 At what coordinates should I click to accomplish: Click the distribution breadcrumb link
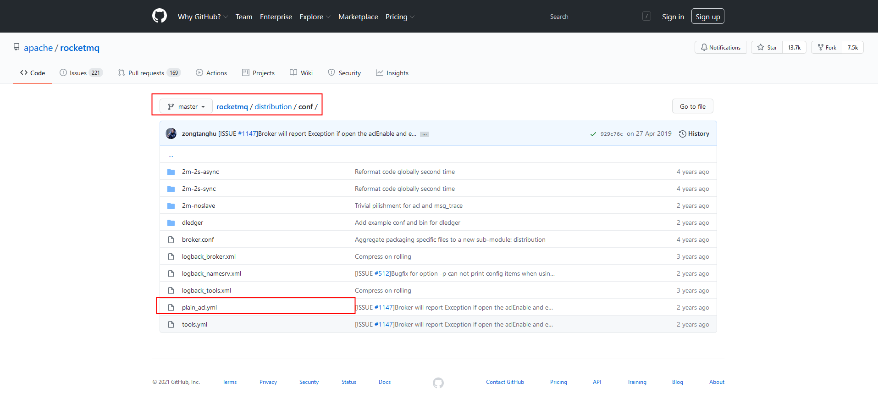click(273, 106)
